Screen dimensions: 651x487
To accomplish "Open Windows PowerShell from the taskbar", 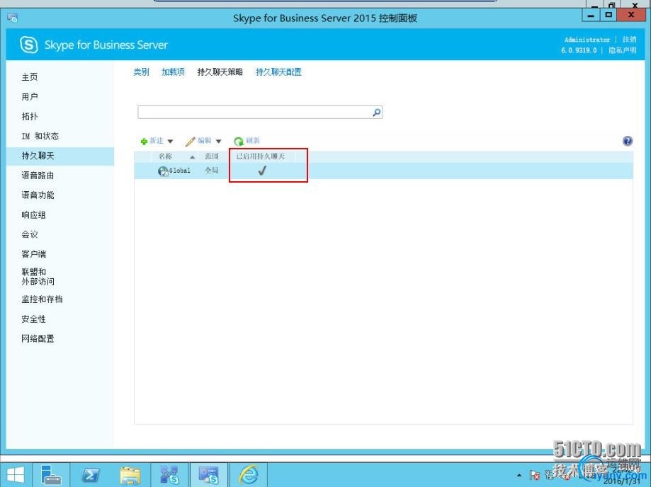I will [x=91, y=475].
